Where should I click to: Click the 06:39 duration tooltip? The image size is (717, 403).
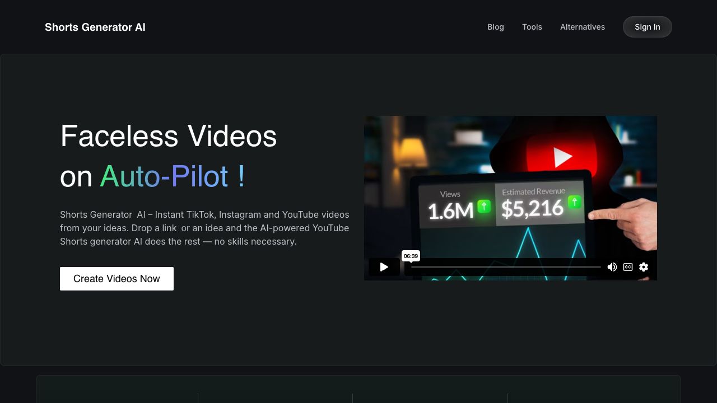click(x=411, y=256)
